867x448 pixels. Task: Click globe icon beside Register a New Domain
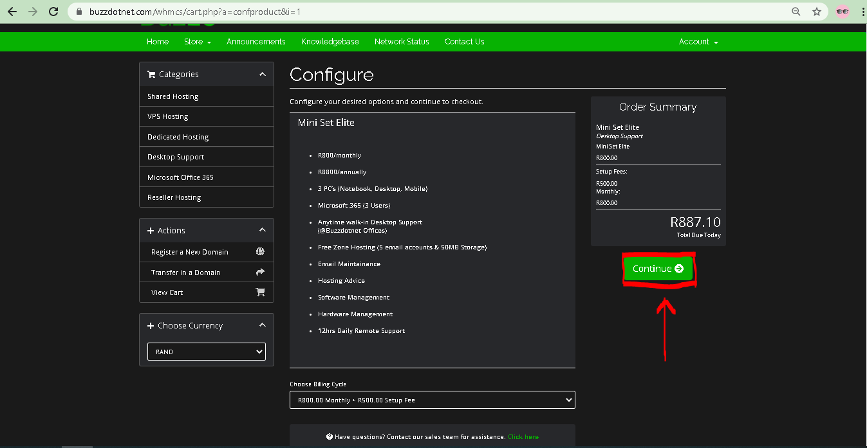pyautogui.click(x=260, y=252)
